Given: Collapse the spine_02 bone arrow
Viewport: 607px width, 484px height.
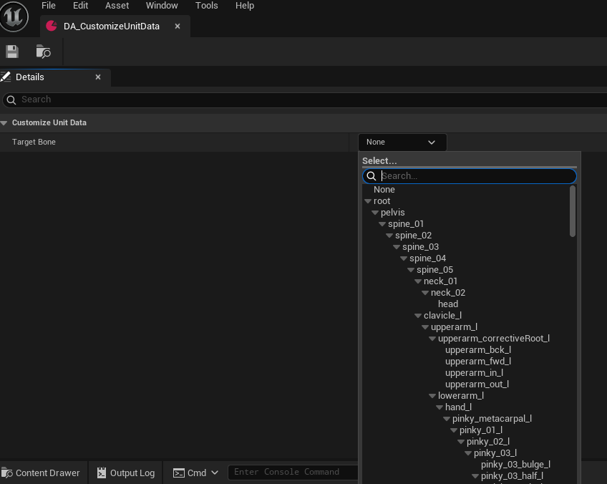Looking at the screenshot, I should (x=389, y=236).
